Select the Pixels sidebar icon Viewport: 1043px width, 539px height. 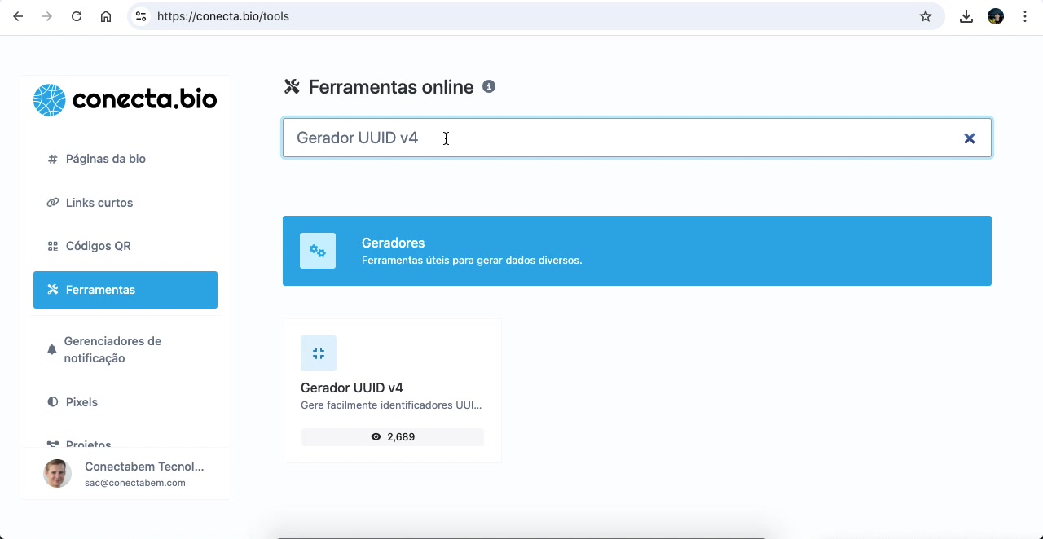(x=53, y=401)
